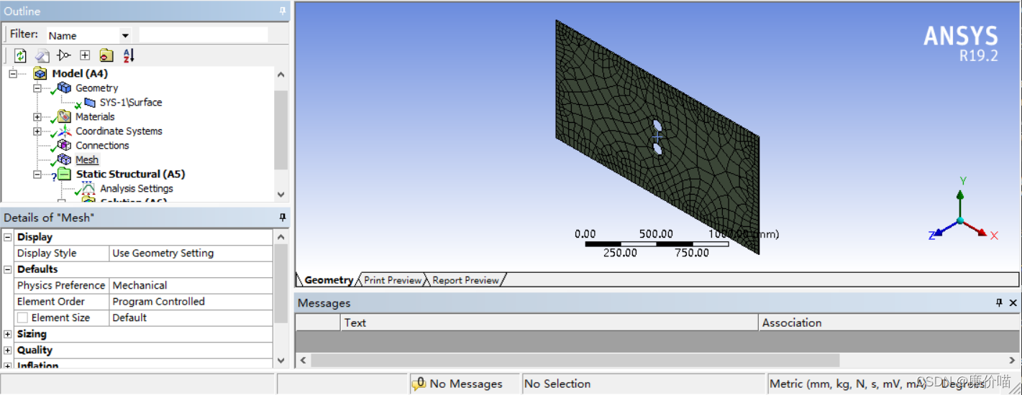
Task: Enable the Element Size checkbox
Action: pos(22,317)
